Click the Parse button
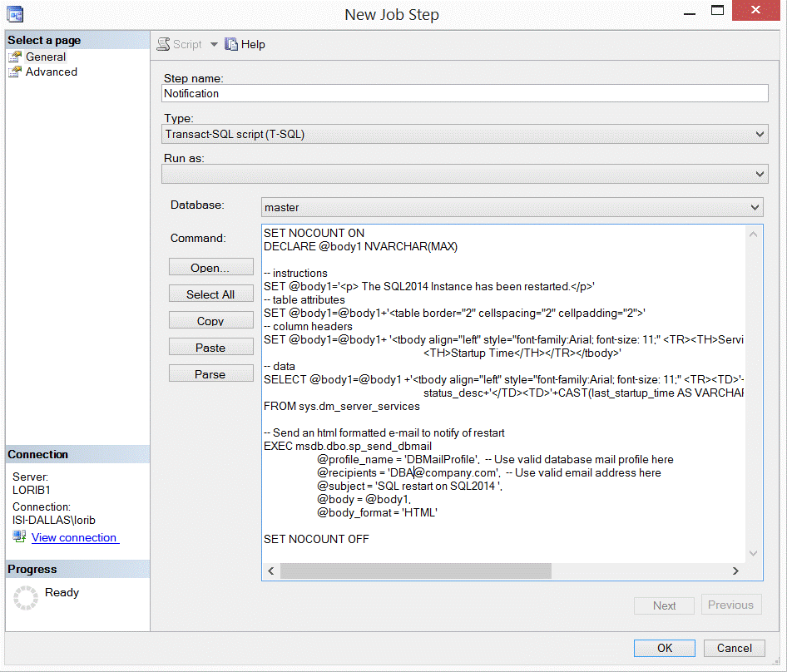The height and width of the screenshot is (672, 787). coord(210,374)
